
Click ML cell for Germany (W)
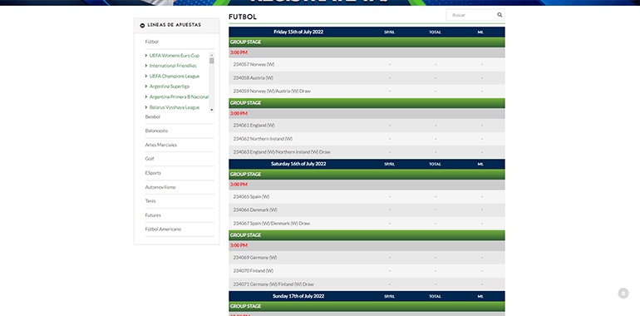[481, 258]
